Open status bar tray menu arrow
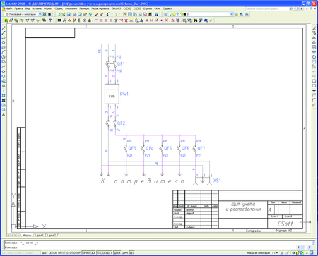Viewport: 318px width, 256px height. (x=307, y=253)
